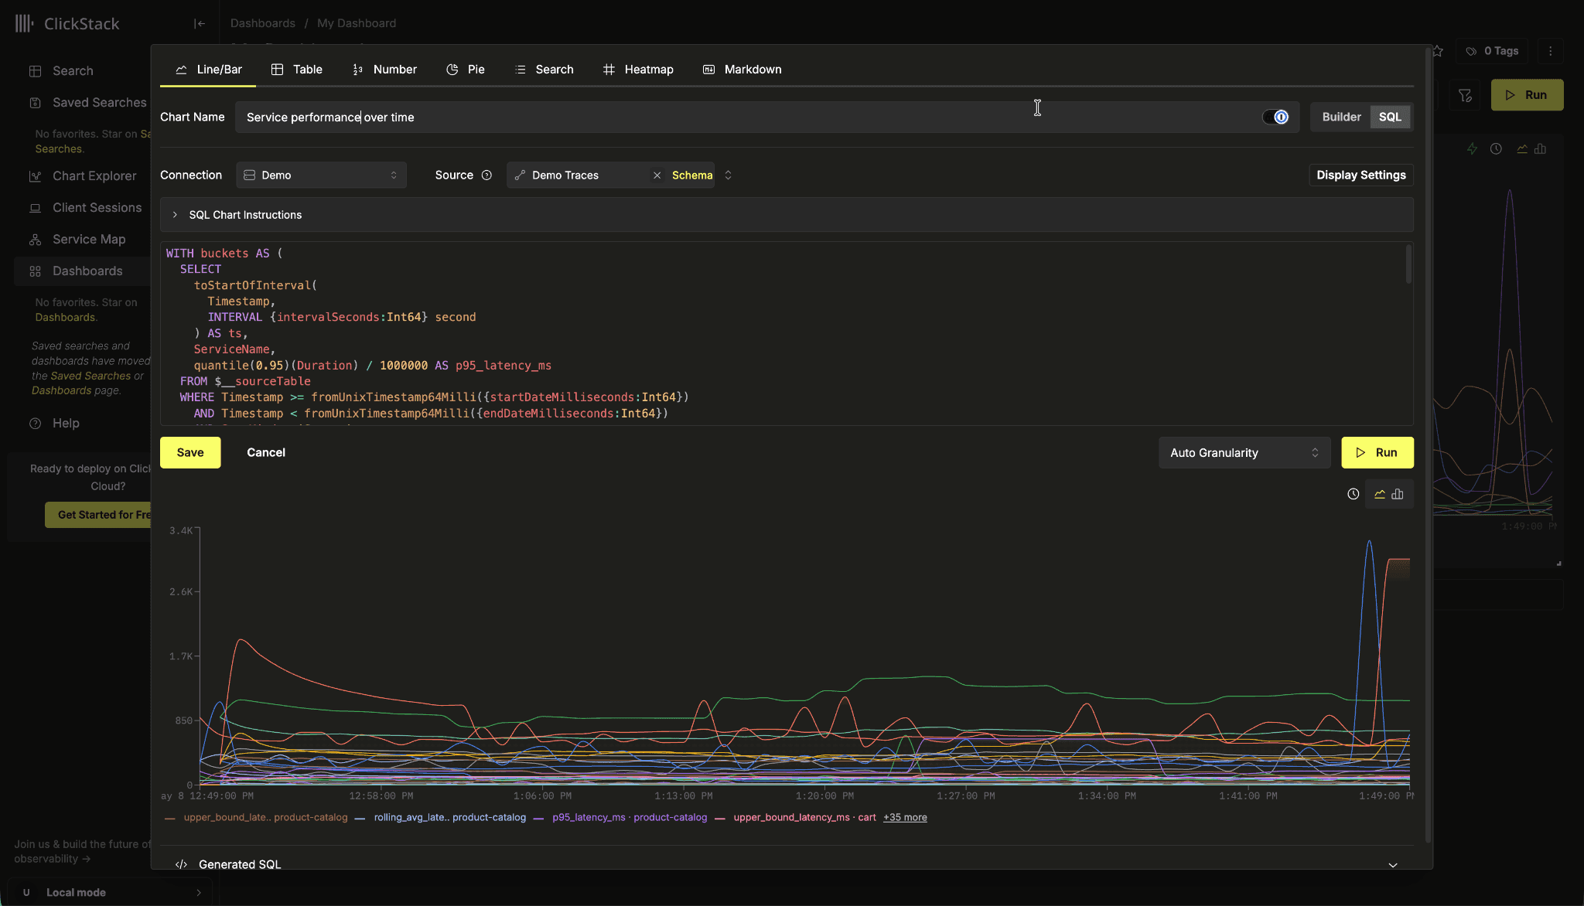Collapse the sidebar with the arrow icon
This screenshot has width=1584, height=906.
(199, 23)
